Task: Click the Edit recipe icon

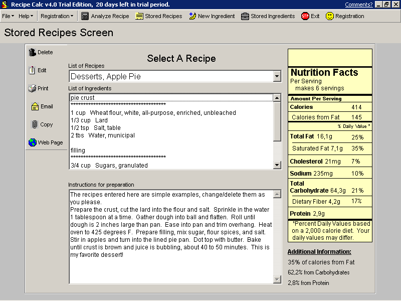Action: (32, 70)
